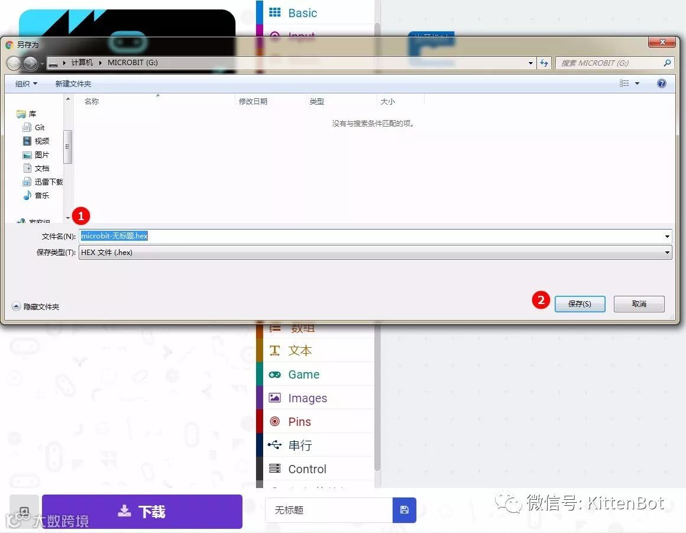
Task: Click the array list icon
Action: [x=275, y=328]
